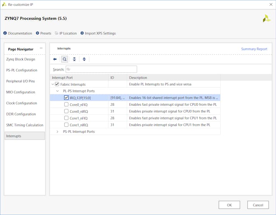
Task: Enable the Core0_nFIQ checkbox
Action: click(66, 104)
